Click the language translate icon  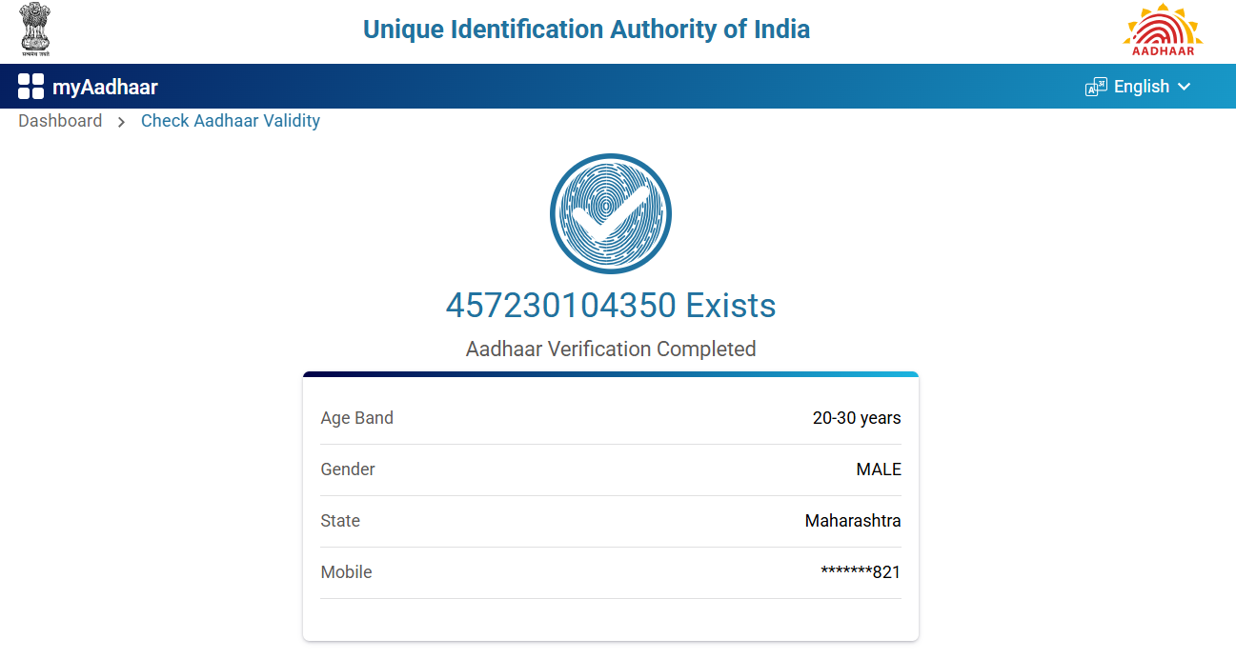point(1096,88)
